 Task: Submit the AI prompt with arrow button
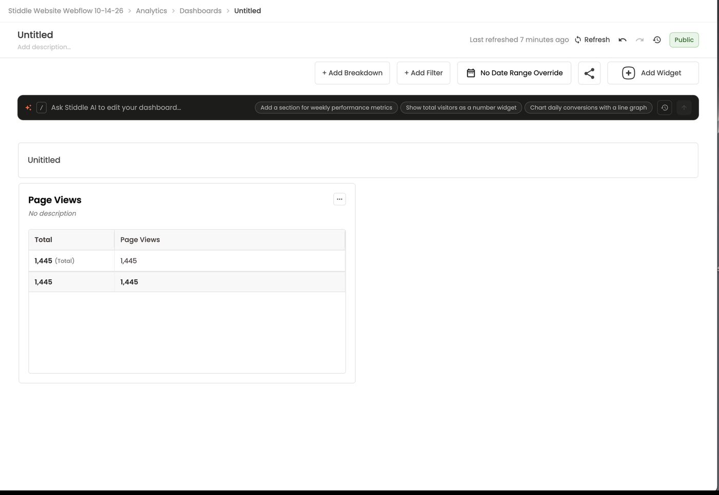[684, 107]
